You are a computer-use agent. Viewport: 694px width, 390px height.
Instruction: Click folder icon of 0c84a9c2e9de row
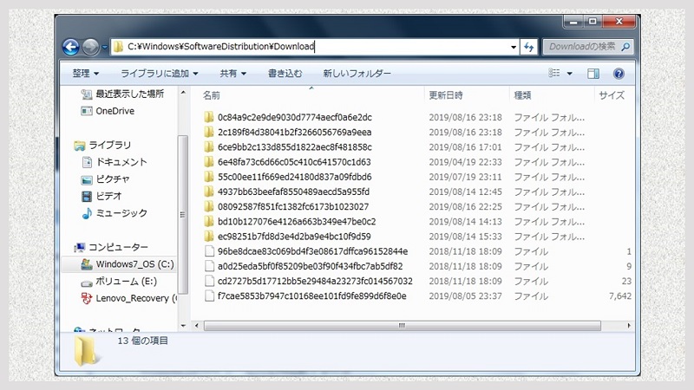[x=209, y=117]
